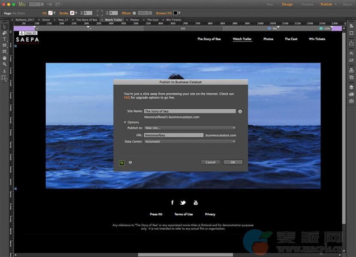
Task: Click the Browser Fill color swatch
Action: [176, 13]
